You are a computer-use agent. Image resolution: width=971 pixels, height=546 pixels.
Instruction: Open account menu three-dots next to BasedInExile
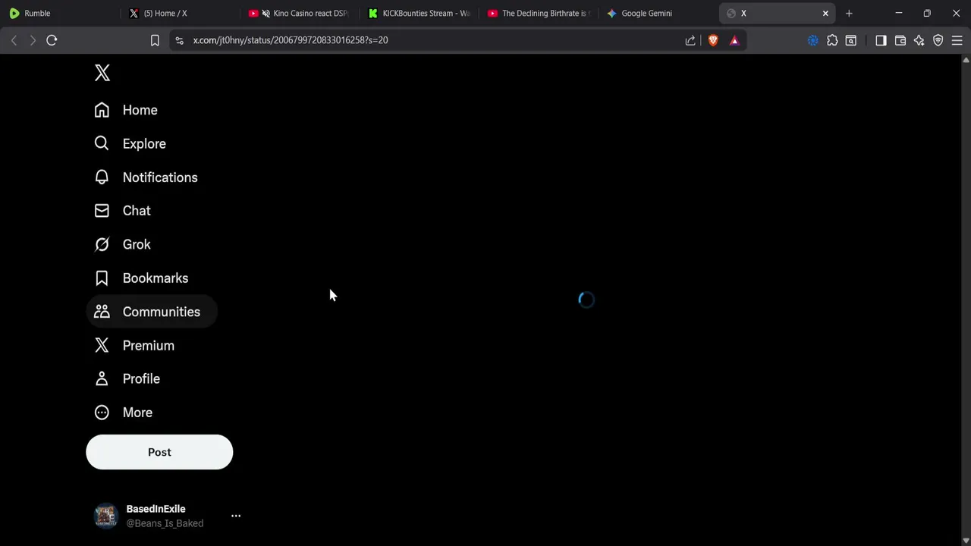tap(236, 516)
